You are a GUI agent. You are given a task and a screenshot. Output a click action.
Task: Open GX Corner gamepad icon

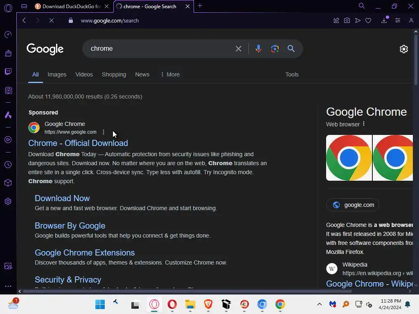click(24, 6)
